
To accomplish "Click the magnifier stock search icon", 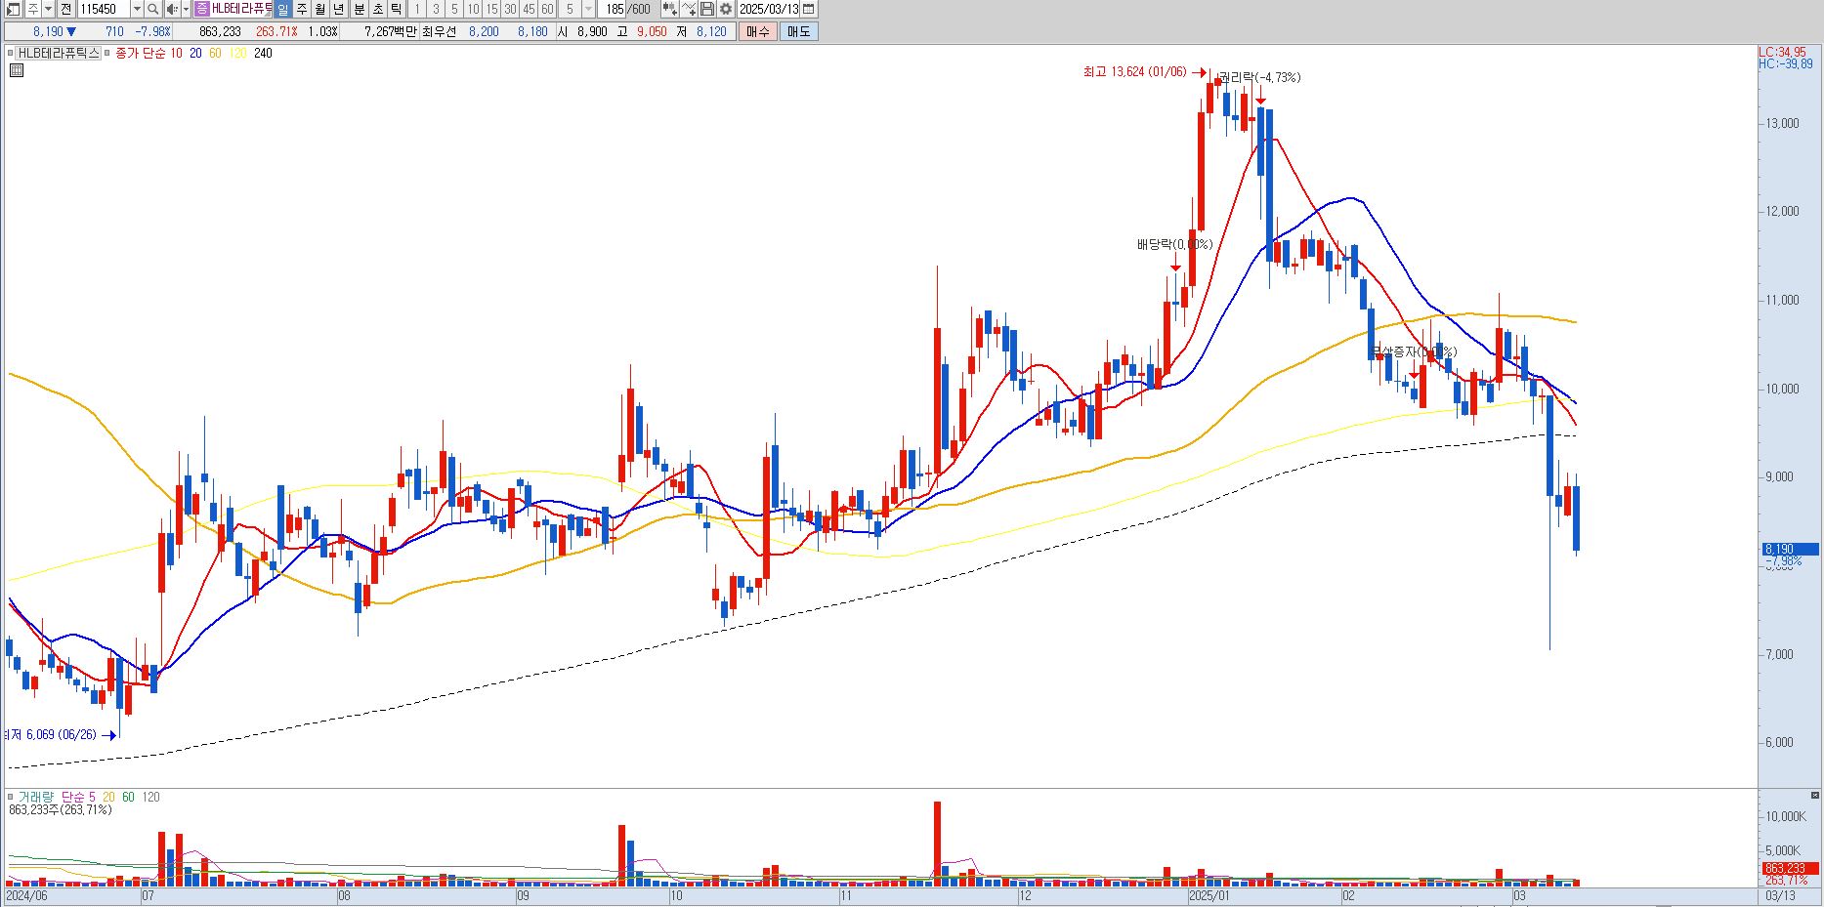I will tap(153, 9).
